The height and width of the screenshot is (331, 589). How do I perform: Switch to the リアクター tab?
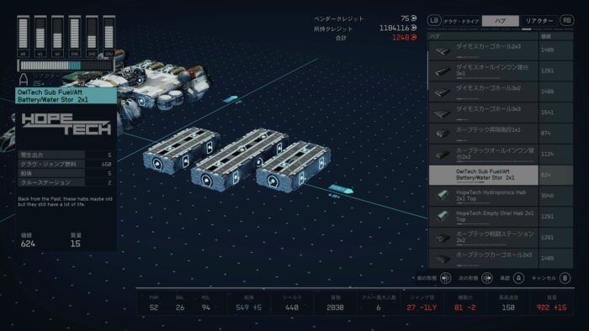[x=539, y=21]
